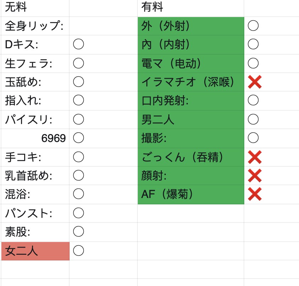Click the circle mark next to 撮影

click(x=253, y=138)
